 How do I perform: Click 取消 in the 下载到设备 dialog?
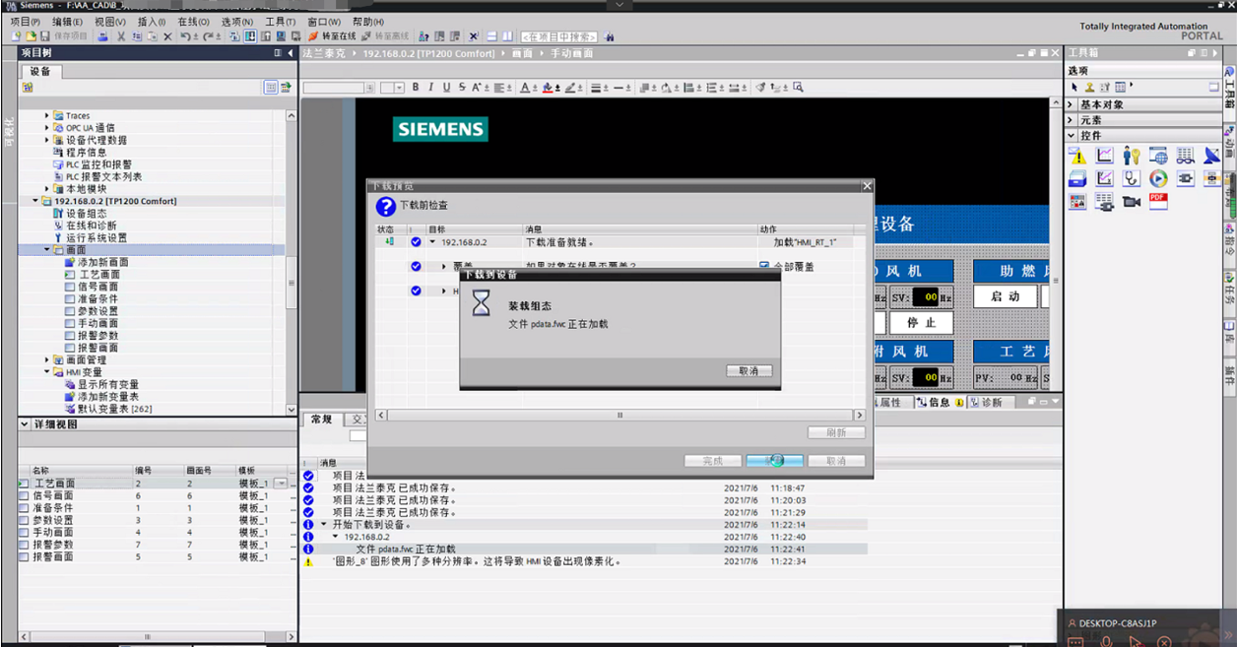pos(749,371)
